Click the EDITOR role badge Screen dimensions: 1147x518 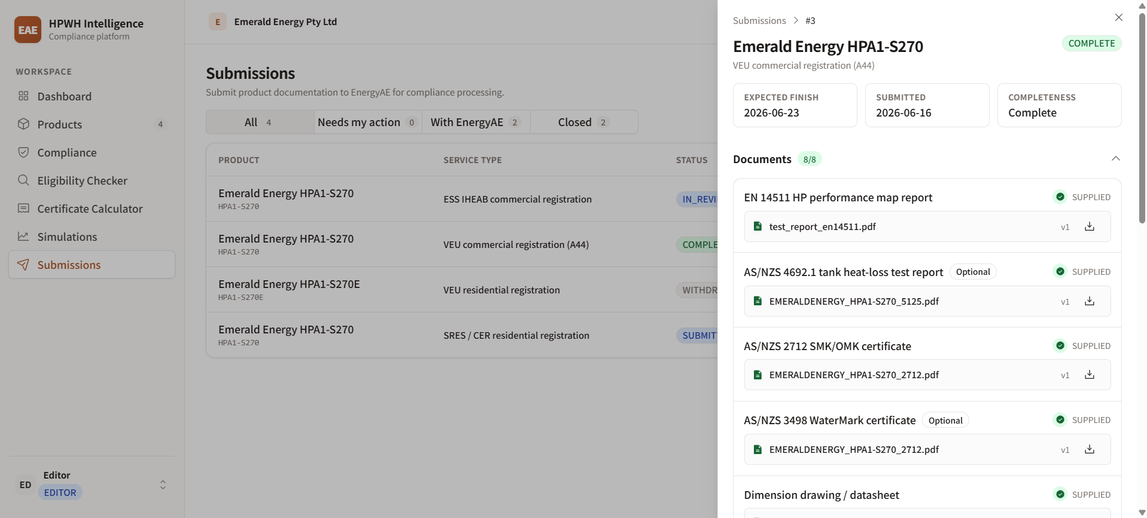60,492
